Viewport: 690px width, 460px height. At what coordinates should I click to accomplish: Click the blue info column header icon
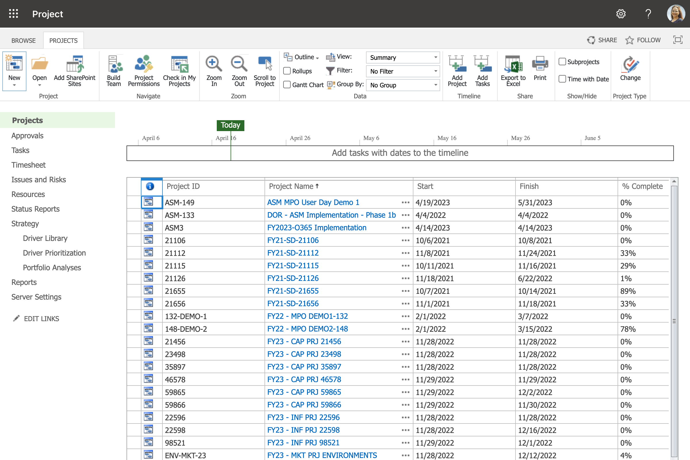pos(150,186)
